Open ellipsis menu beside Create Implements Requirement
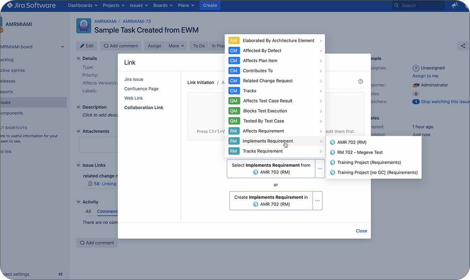Screen dimensions: 470x280 317,201
